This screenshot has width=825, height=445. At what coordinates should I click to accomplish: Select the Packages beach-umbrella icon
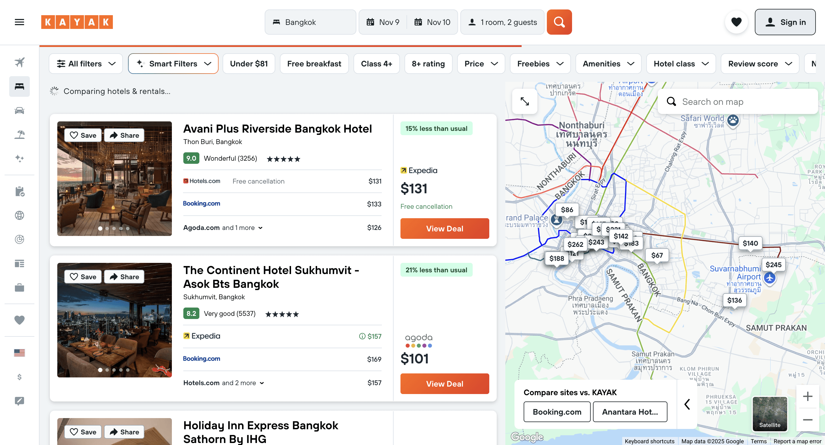[x=19, y=135]
